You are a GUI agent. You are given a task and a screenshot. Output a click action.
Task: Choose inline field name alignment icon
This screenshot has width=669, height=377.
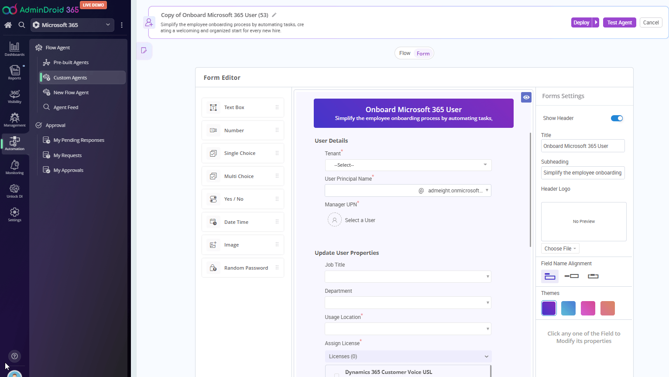point(593,276)
